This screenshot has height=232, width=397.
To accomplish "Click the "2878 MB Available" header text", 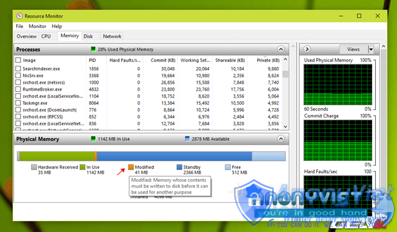I will pos(210,139).
